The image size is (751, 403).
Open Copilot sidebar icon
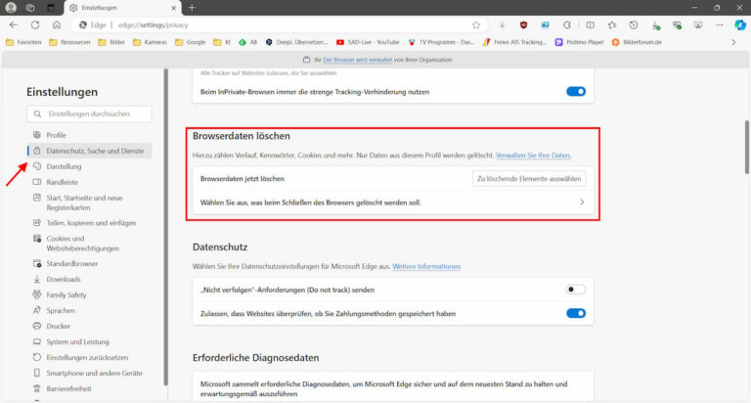pyautogui.click(x=740, y=24)
